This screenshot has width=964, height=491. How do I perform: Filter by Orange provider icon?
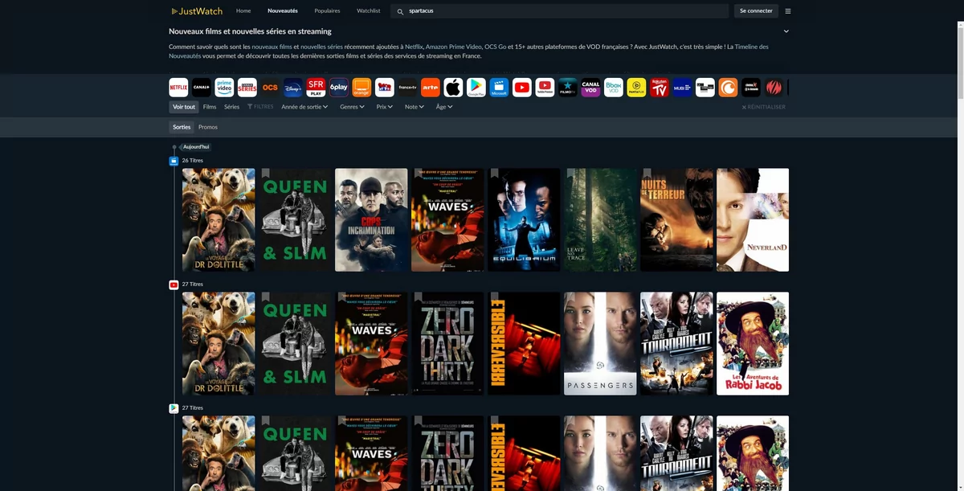pos(361,88)
